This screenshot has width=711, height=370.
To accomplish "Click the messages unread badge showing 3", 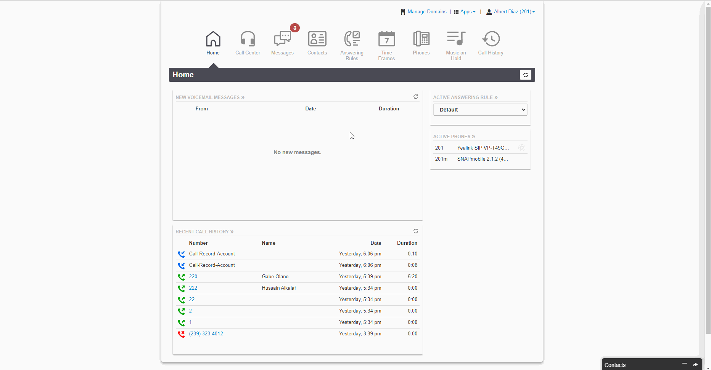I will tap(294, 28).
